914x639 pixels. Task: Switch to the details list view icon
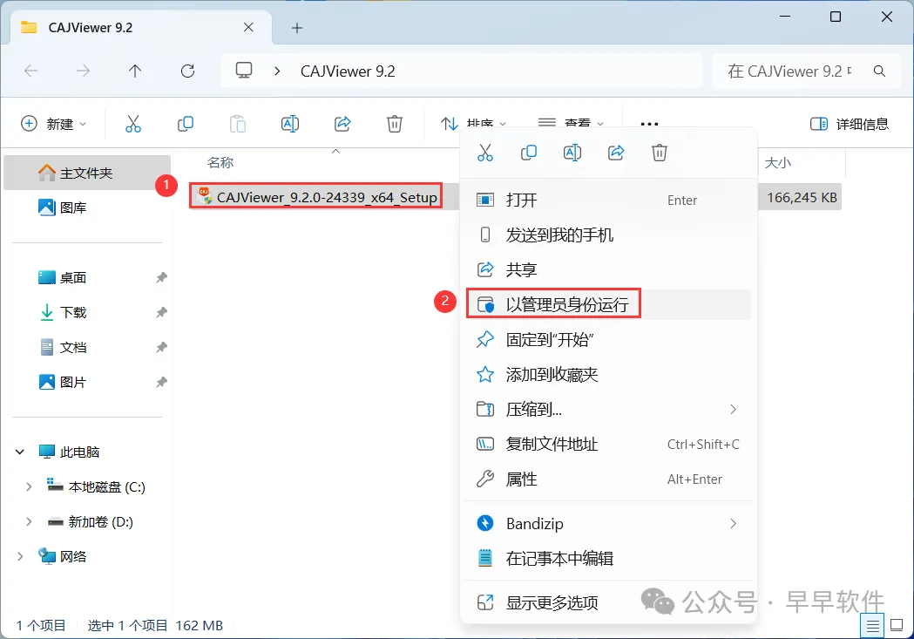(873, 626)
